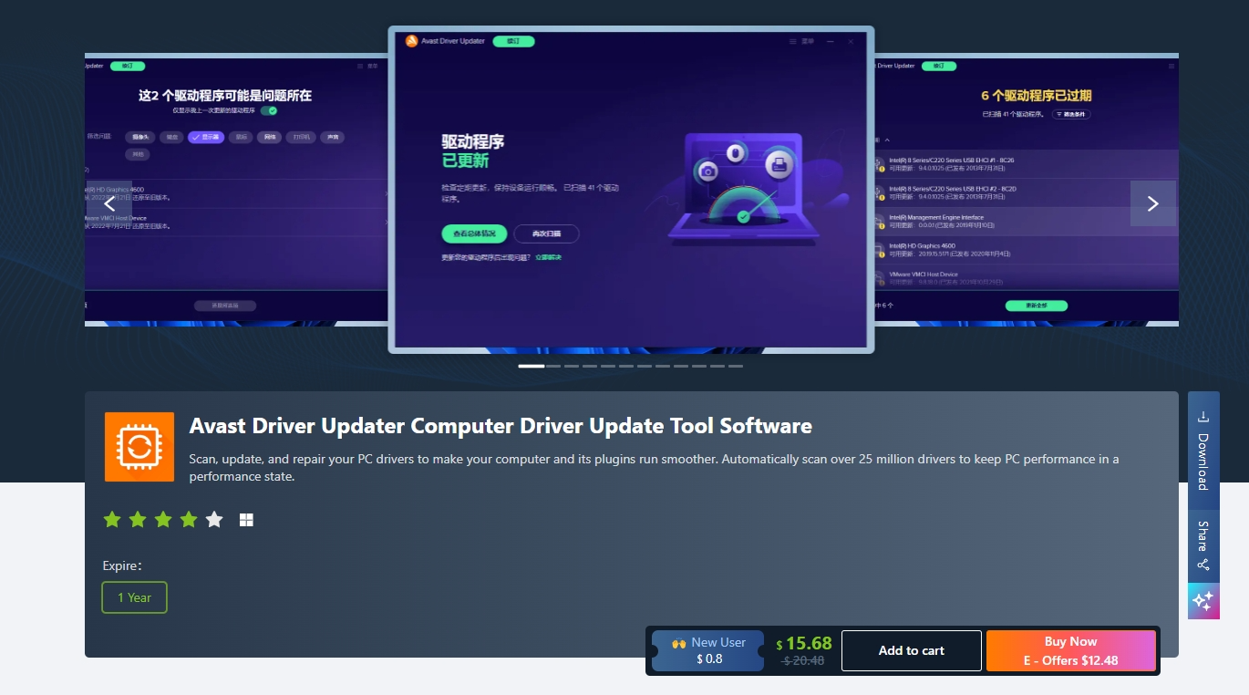Open the Download side tab

[1203, 451]
